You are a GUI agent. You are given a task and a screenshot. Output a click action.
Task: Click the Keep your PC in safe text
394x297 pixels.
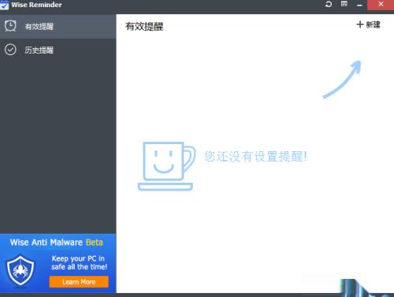pos(79,262)
